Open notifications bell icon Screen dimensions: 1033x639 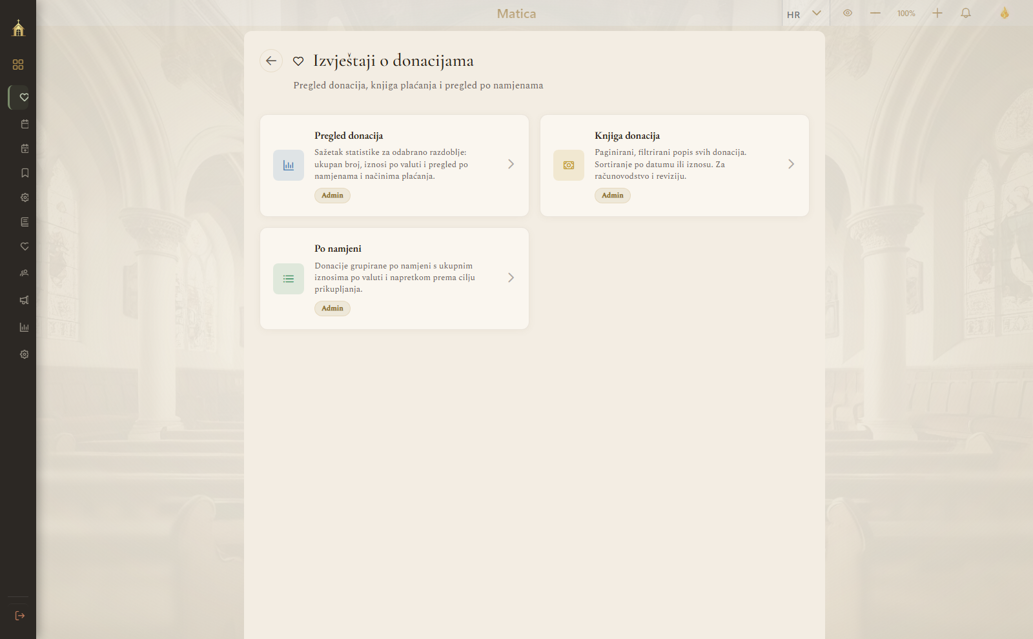(966, 13)
